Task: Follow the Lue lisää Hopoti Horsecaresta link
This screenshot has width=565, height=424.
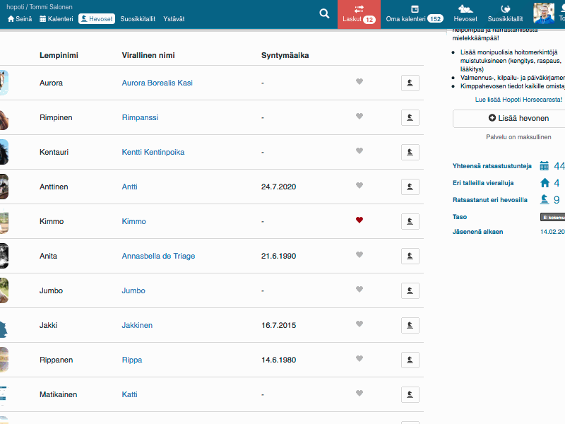Action: [x=518, y=100]
